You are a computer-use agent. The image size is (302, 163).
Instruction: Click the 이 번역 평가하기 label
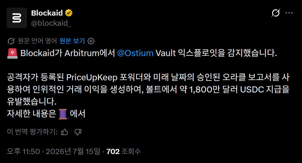(x=32, y=132)
